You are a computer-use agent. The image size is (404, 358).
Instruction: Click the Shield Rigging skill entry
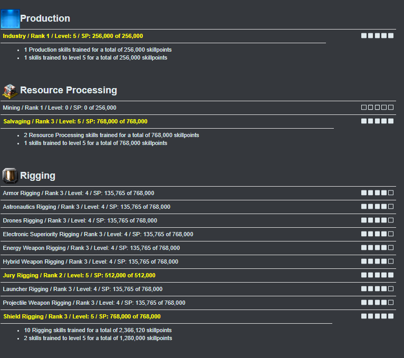pyautogui.click(x=82, y=316)
